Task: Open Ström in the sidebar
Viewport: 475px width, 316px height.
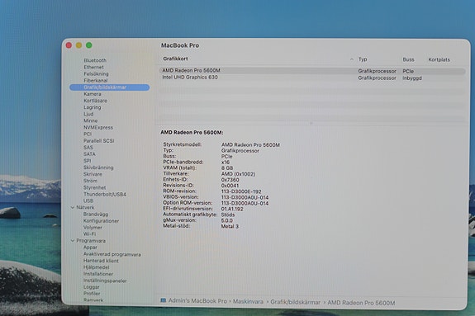Action: tap(90, 181)
